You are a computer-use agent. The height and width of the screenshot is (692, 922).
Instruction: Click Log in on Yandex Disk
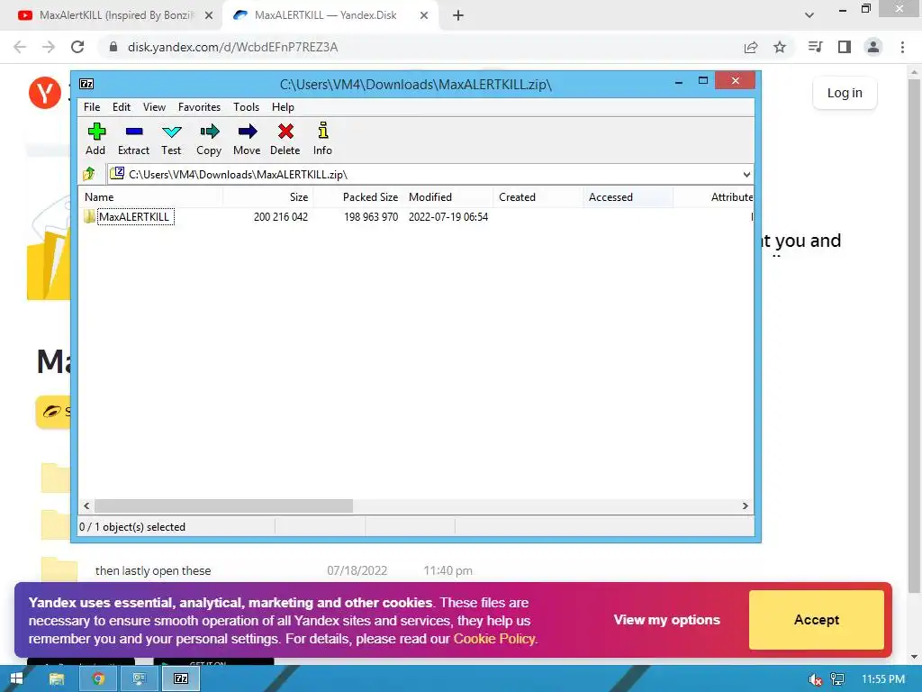(845, 93)
